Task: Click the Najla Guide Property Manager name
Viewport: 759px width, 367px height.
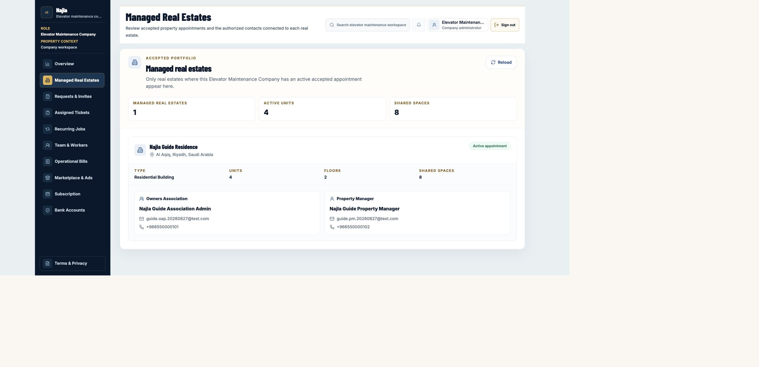Action: tap(364, 209)
